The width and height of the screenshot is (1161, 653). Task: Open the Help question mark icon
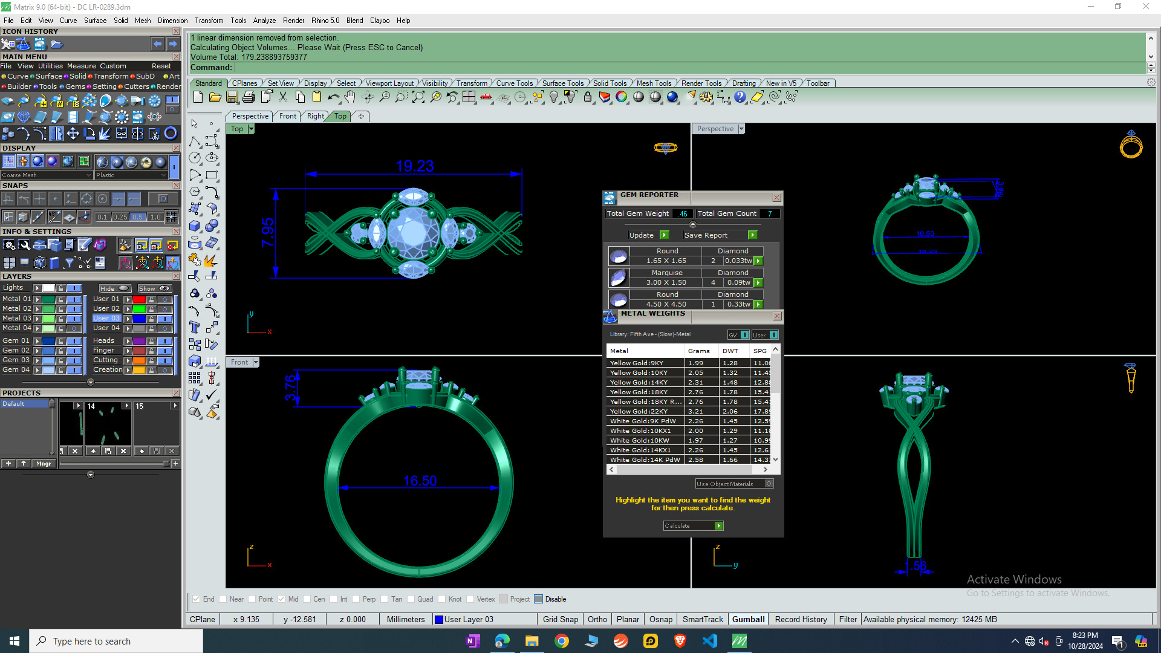click(x=740, y=97)
